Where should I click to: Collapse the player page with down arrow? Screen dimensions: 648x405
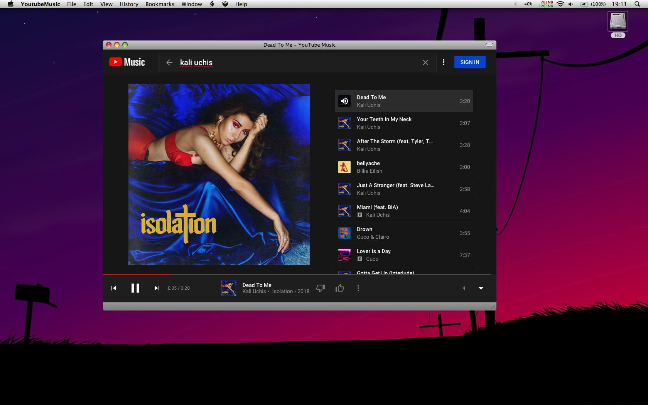[481, 288]
